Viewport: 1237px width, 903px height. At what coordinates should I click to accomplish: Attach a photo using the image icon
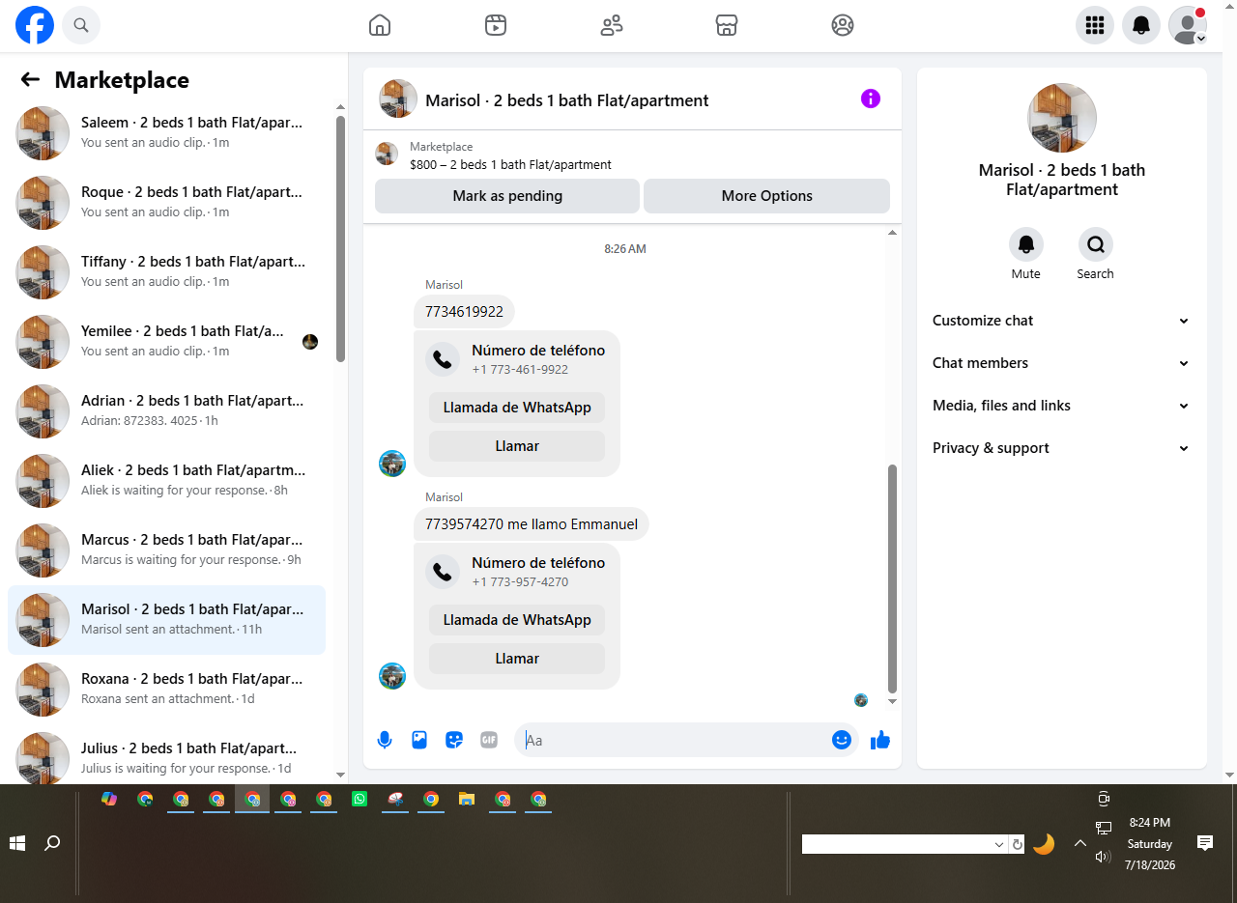pos(419,740)
